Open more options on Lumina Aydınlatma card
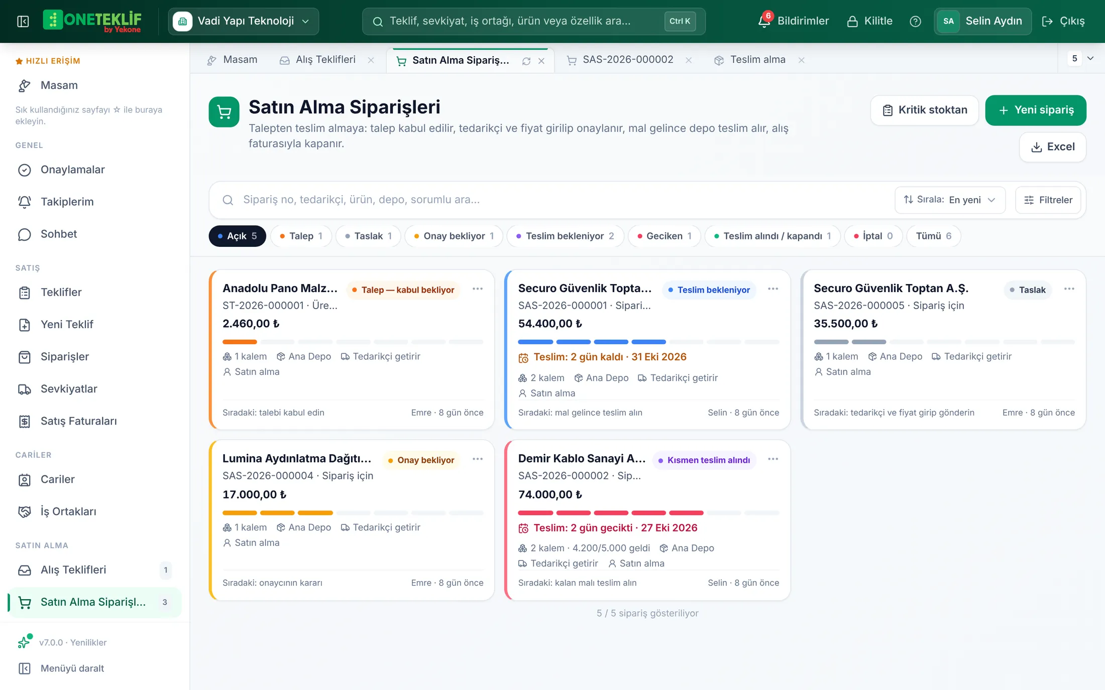 coord(478,459)
